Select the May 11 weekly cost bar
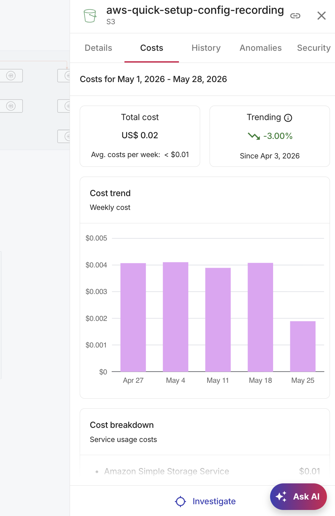Viewport: 335px width, 516px height. click(x=218, y=320)
